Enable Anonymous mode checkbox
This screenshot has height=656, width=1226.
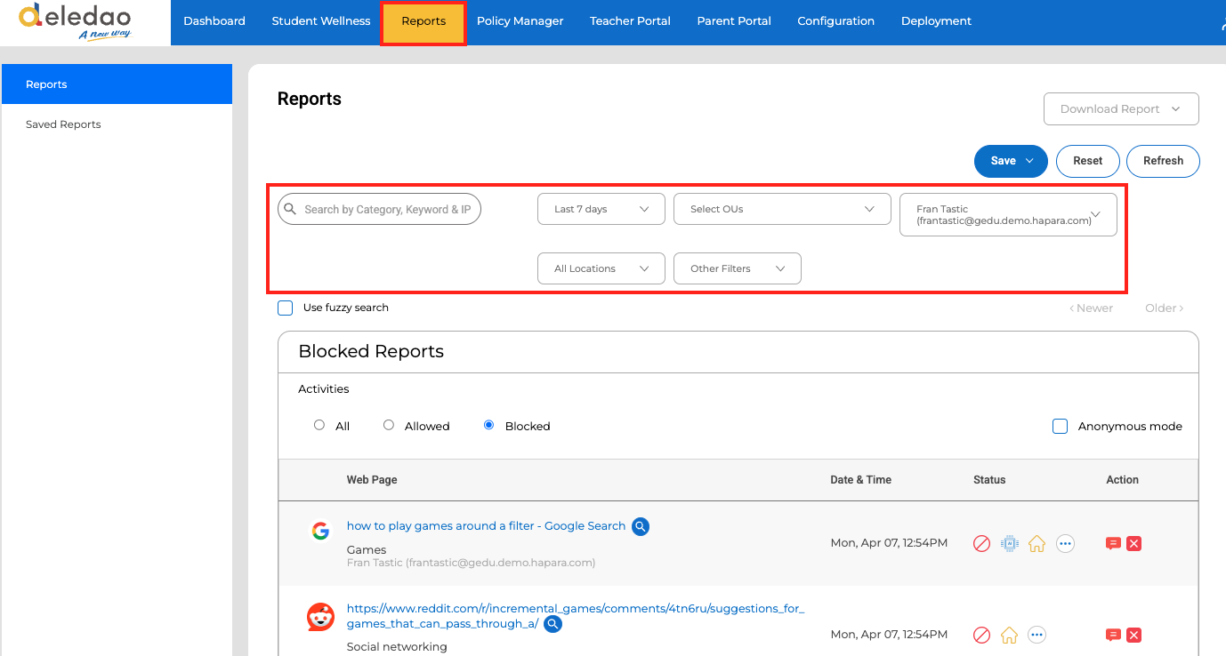click(x=1060, y=427)
